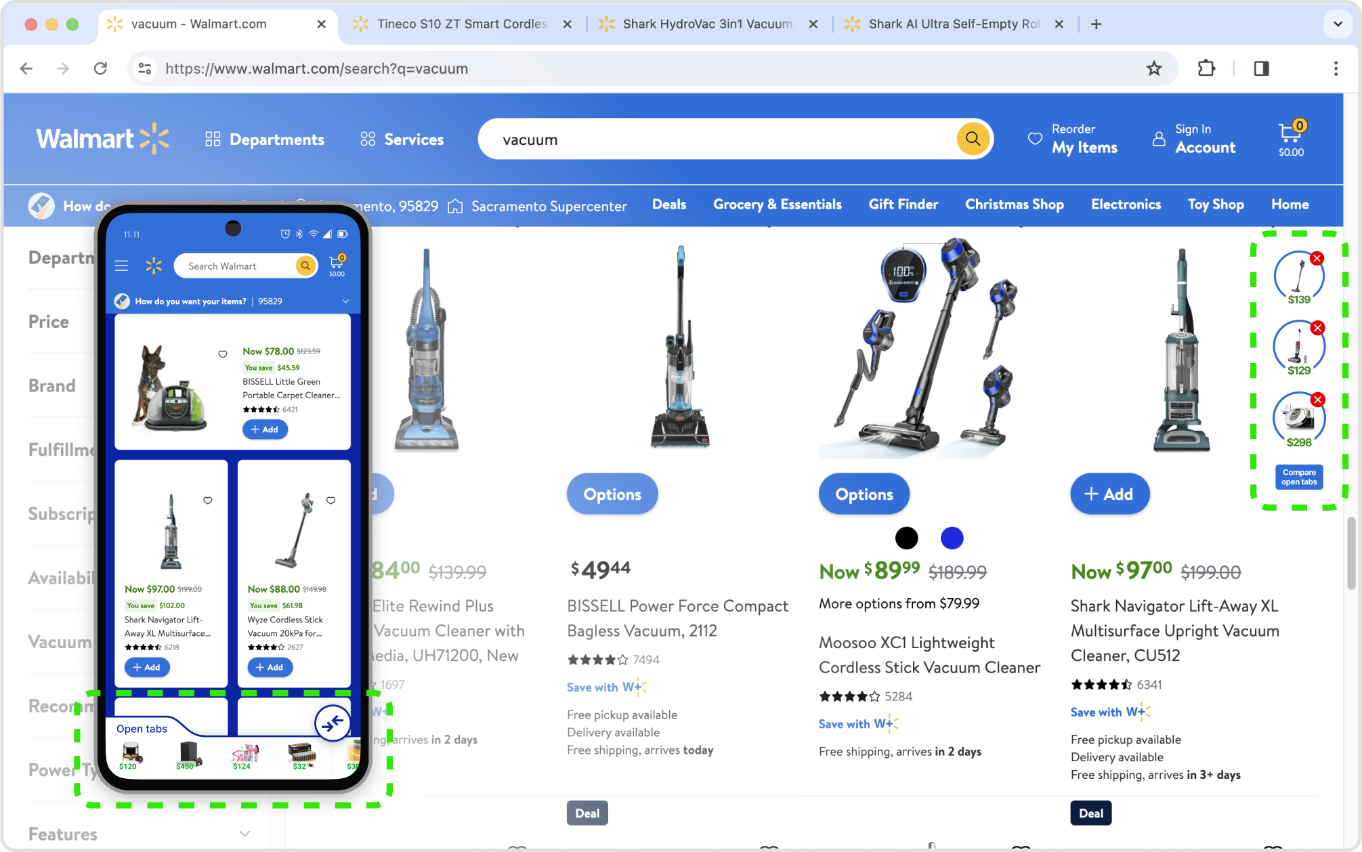Click the yellow search magnifier button

(x=973, y=139)
